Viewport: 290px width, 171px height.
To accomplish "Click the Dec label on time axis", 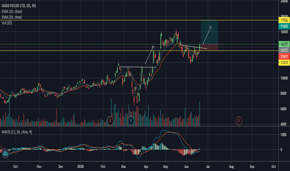I will tap(61, 167).
